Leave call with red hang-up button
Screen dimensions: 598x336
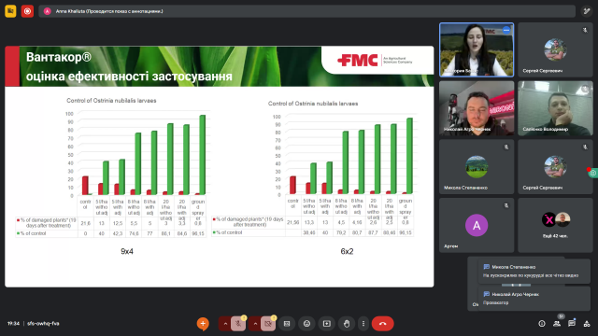[x=382, y=324]
